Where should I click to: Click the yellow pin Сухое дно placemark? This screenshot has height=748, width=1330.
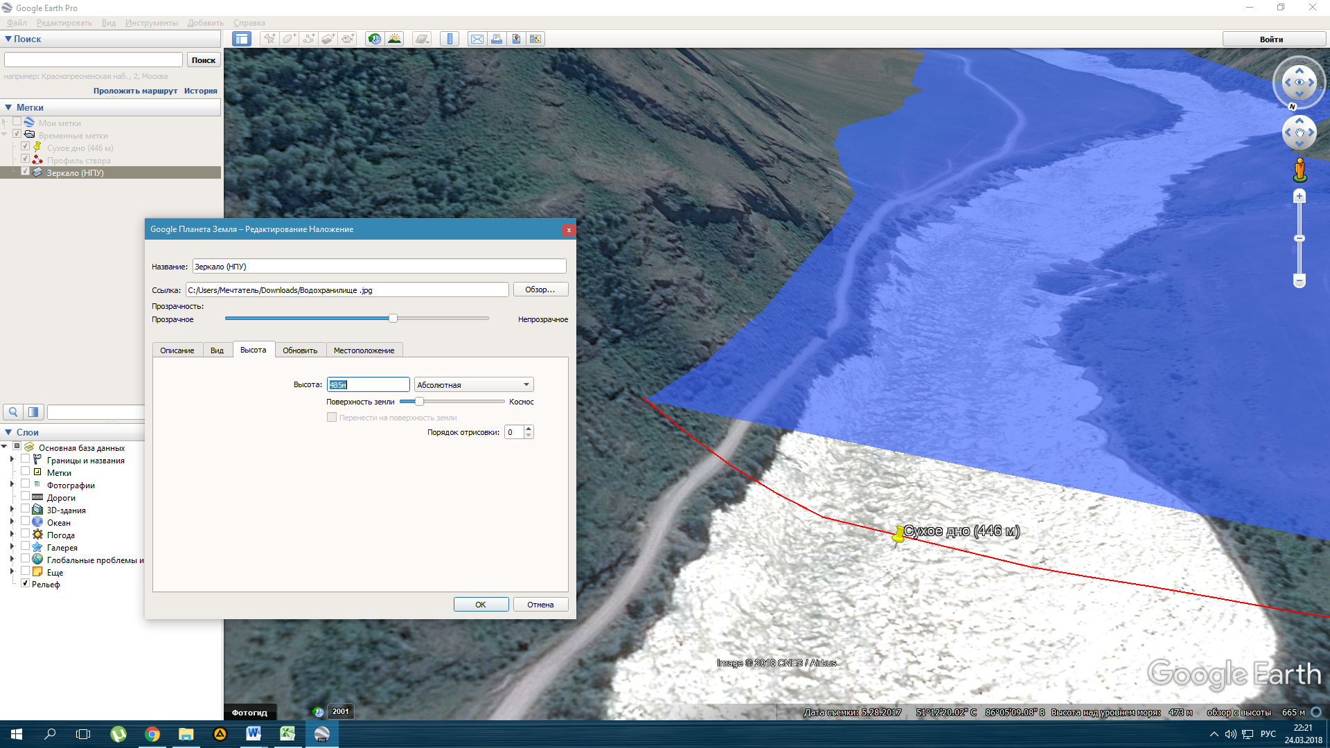(898, 534)
